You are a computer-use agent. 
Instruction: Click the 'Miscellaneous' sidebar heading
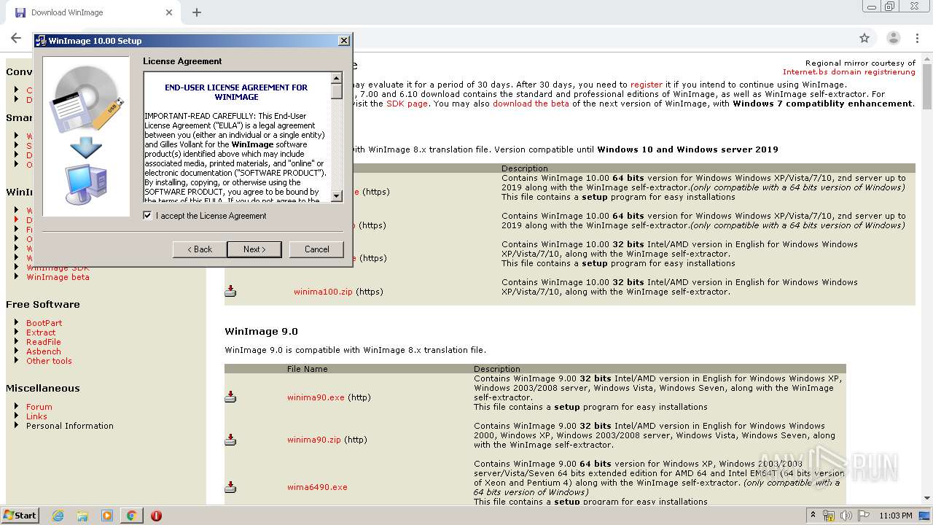pos(43,389)
